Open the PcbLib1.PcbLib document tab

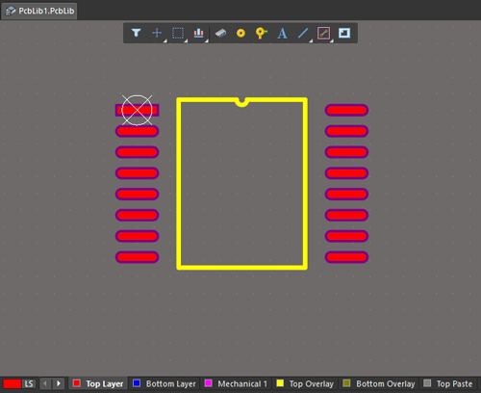[x=39, y=11]
